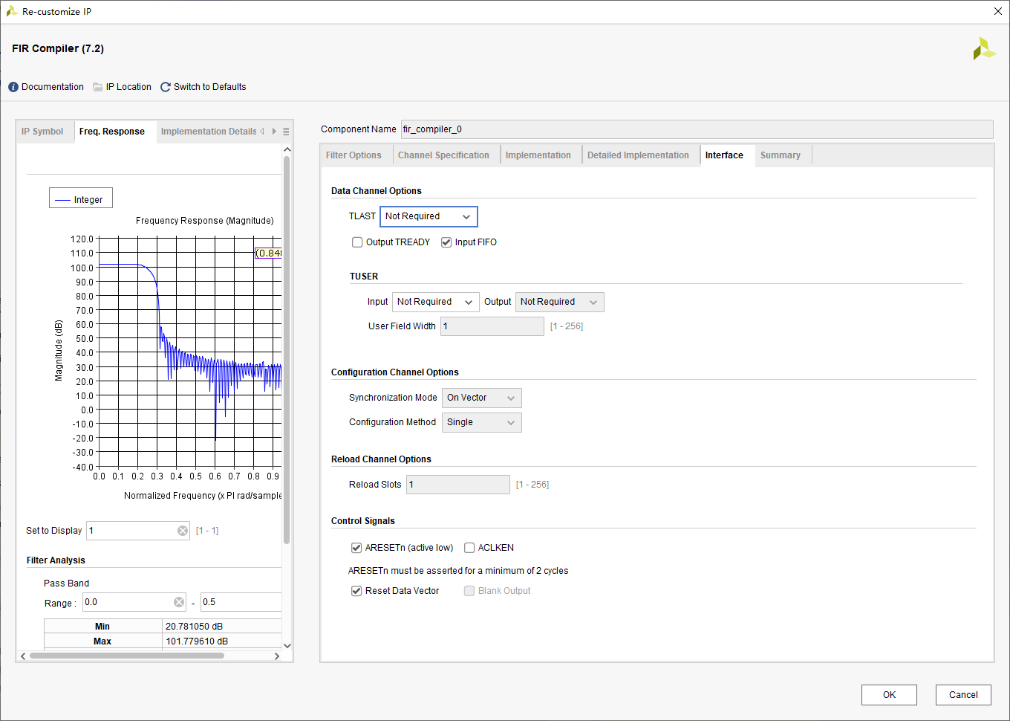Toggle the Blank Output checkbox
The image size is (1010, 721).
[469, 591]
